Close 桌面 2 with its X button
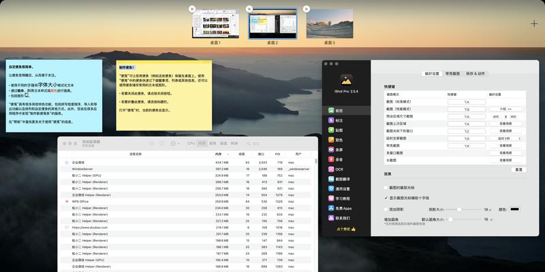545x272 pixels. coord(249,9)
